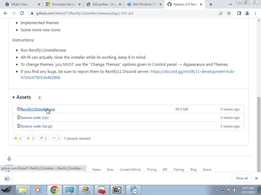This screenshot has height=195, width=261.
Task: Open the Docs footer link
Action: [110, 169]
